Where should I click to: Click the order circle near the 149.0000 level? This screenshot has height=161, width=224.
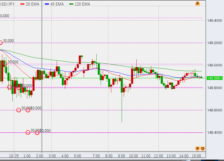click(x=5, y=64)
